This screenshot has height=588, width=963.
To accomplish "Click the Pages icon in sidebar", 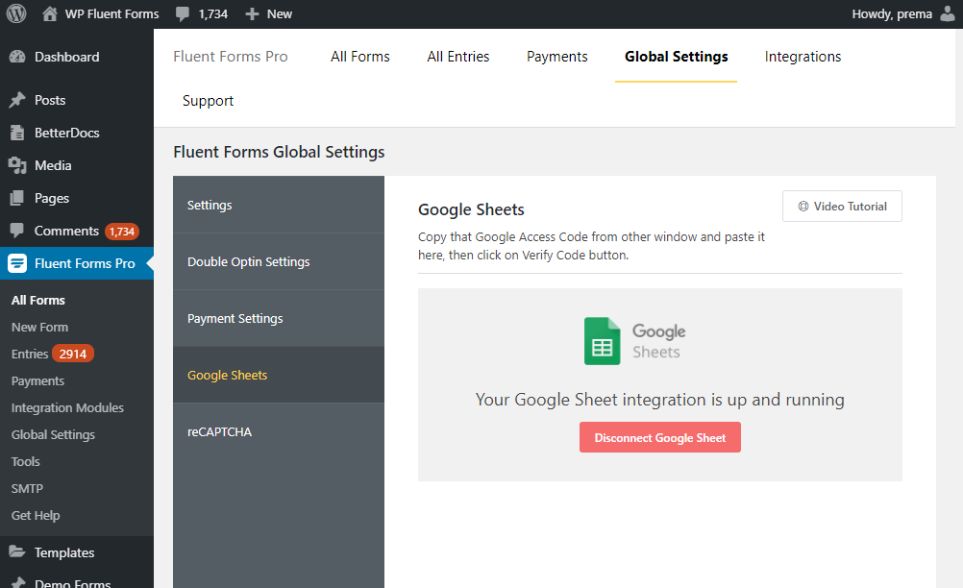I will click(17, 198).
